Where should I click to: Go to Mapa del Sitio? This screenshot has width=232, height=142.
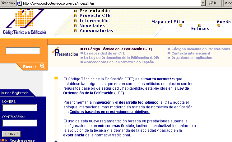click(168, 22)
